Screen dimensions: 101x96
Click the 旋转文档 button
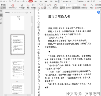[x=55, y=6]
